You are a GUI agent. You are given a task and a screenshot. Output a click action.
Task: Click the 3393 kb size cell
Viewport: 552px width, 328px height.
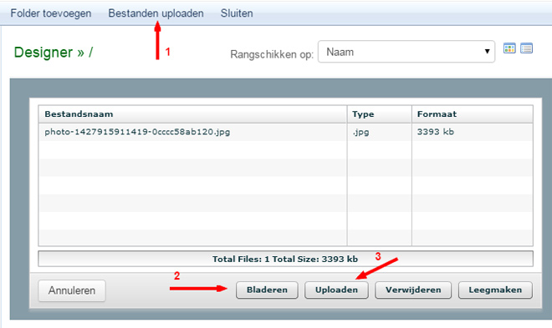[472, 132]
